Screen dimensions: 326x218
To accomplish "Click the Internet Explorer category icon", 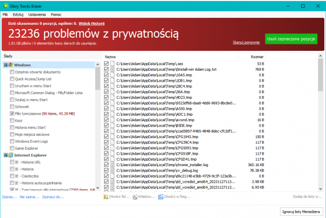I will tap(11, 155).
